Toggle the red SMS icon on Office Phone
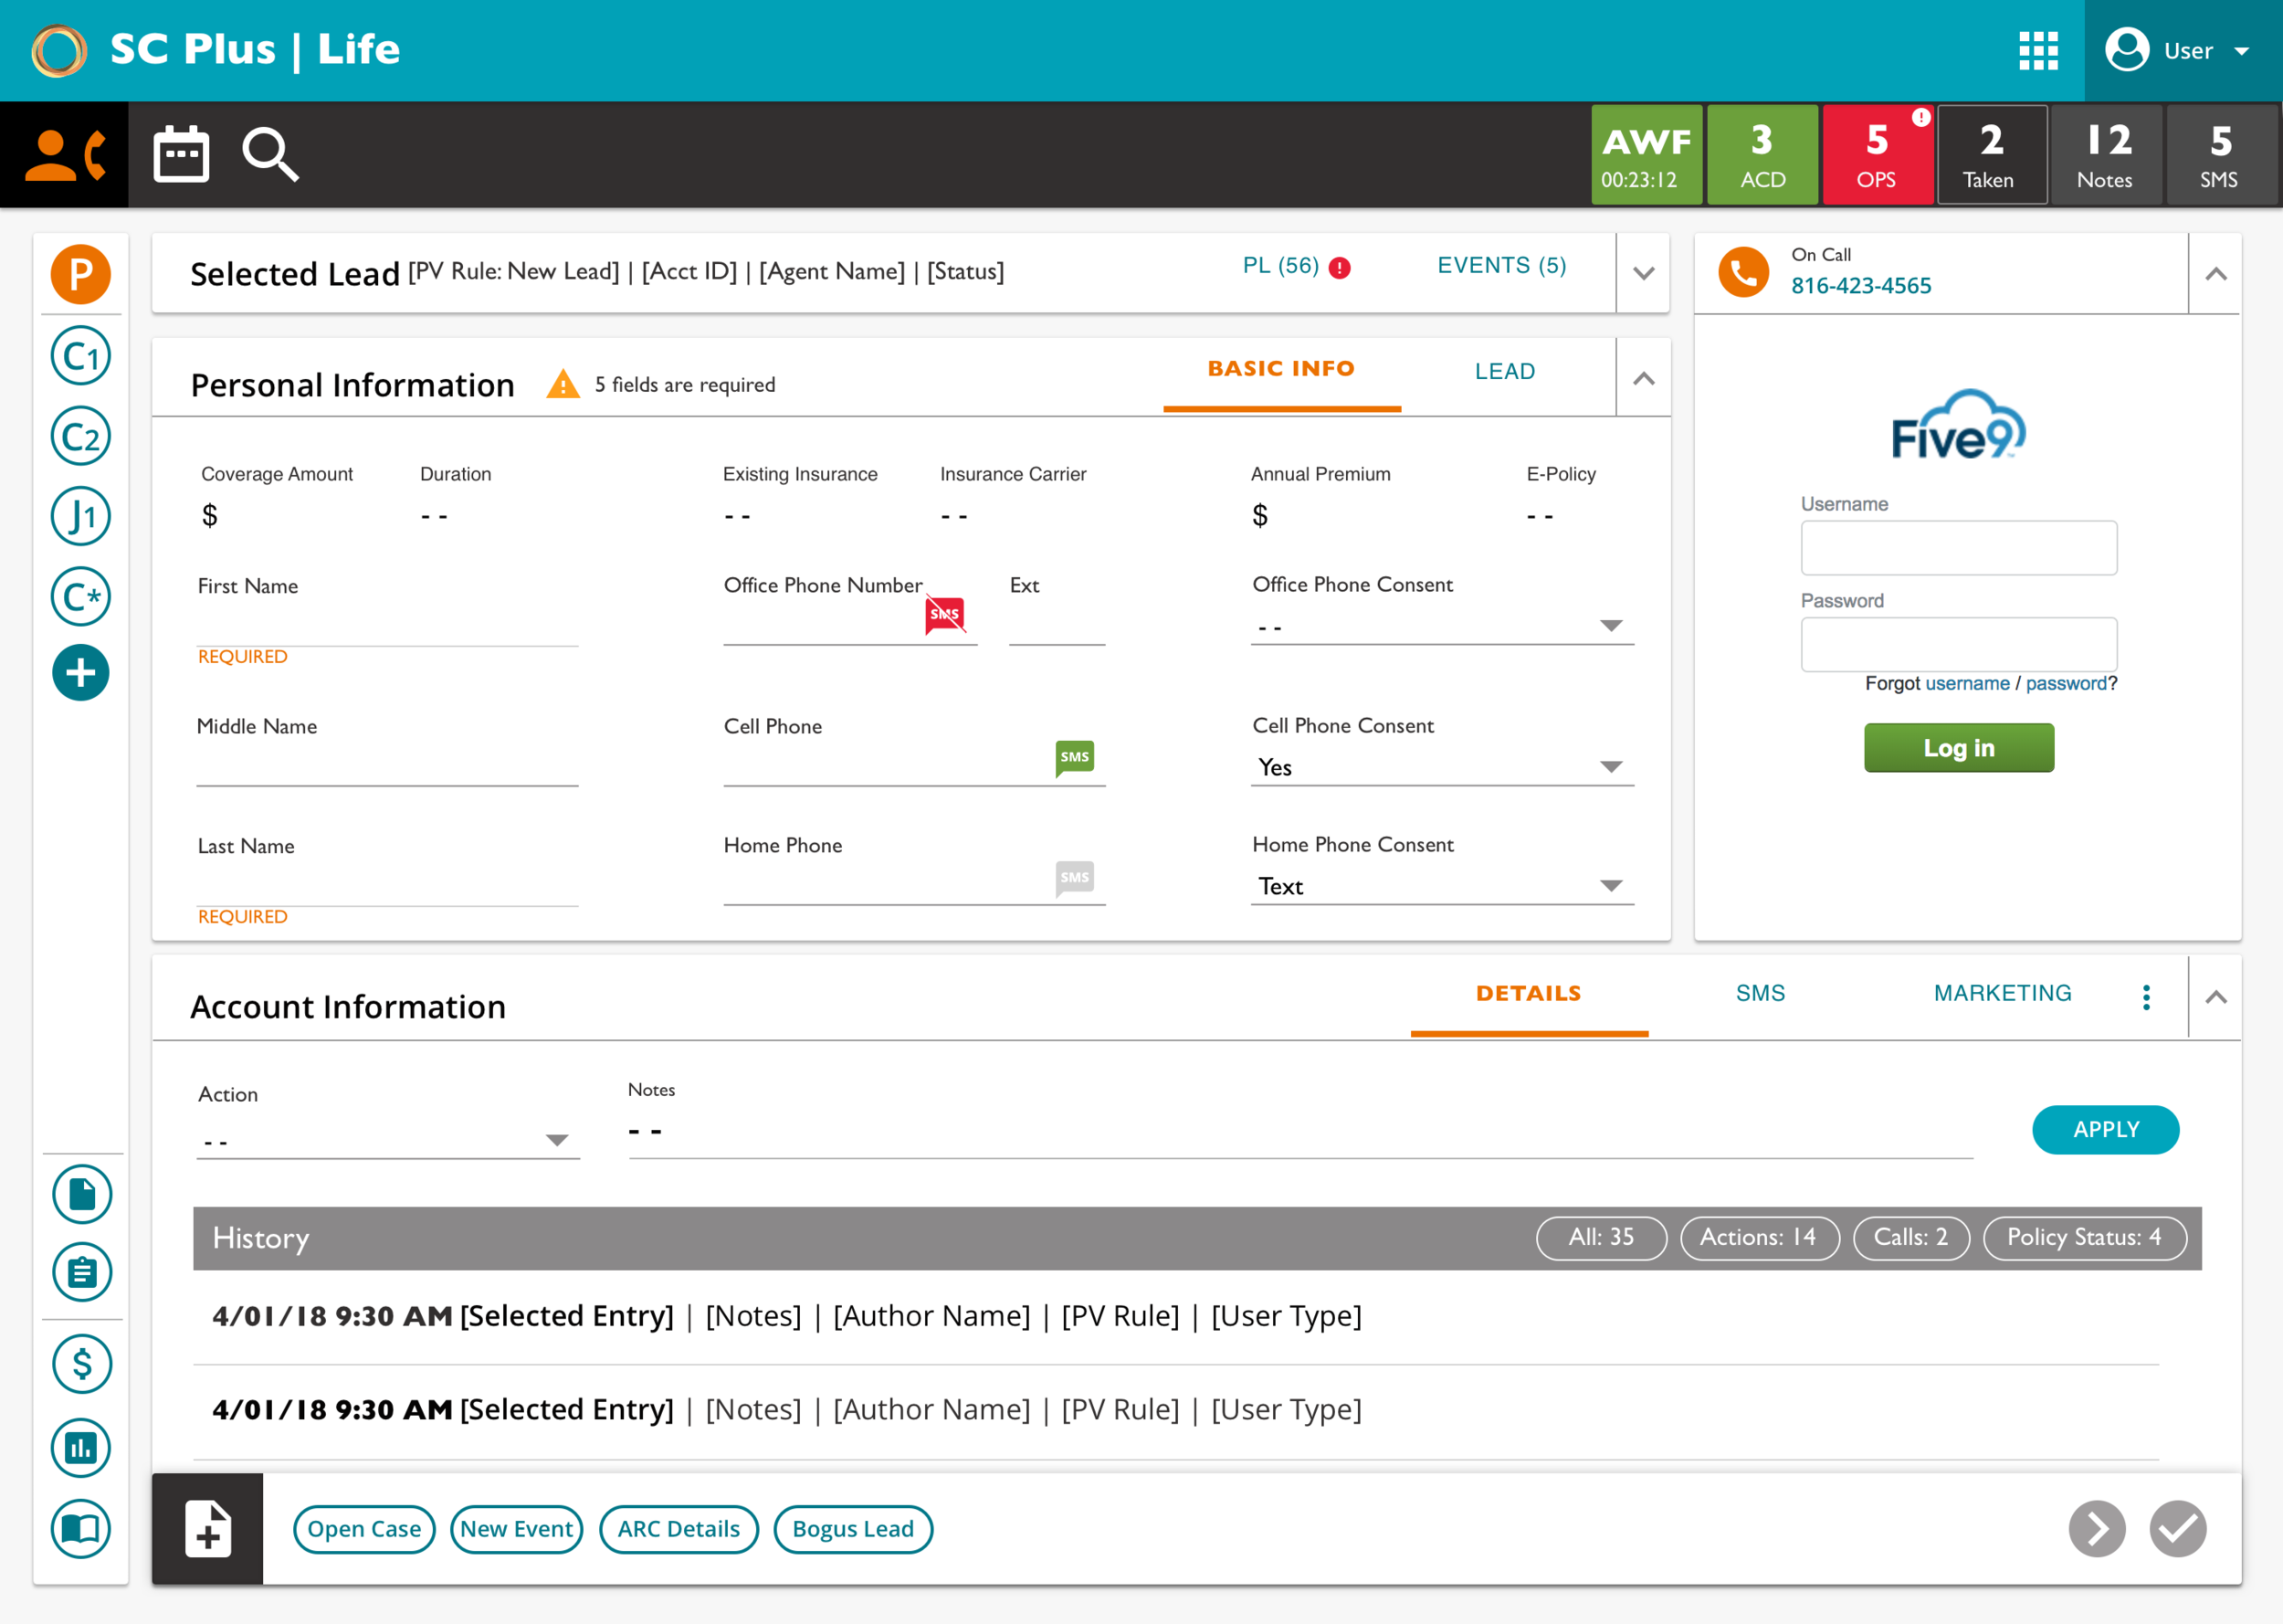Viewport: 2283px width, 1624px height. 943,613
